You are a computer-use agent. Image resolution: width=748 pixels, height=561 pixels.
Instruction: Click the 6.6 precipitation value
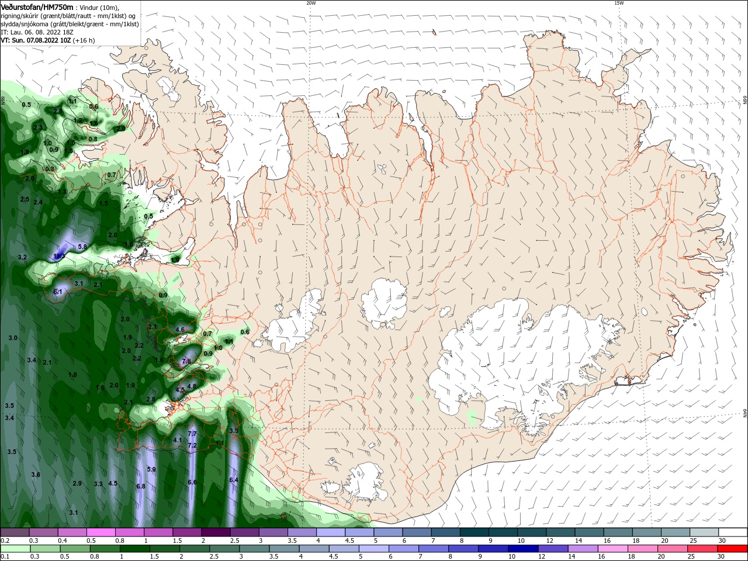[192, 482]
